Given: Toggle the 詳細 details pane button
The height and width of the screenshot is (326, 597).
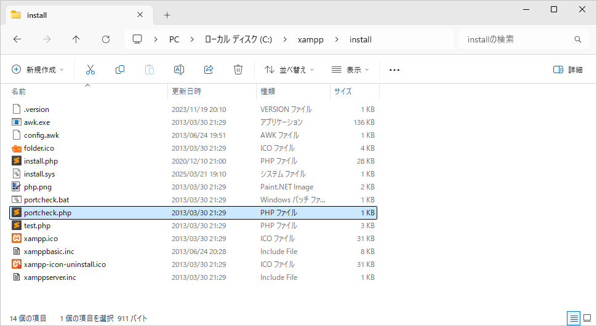Looking at the screenshot, I should pyautogui.click(x=567, y=70).
